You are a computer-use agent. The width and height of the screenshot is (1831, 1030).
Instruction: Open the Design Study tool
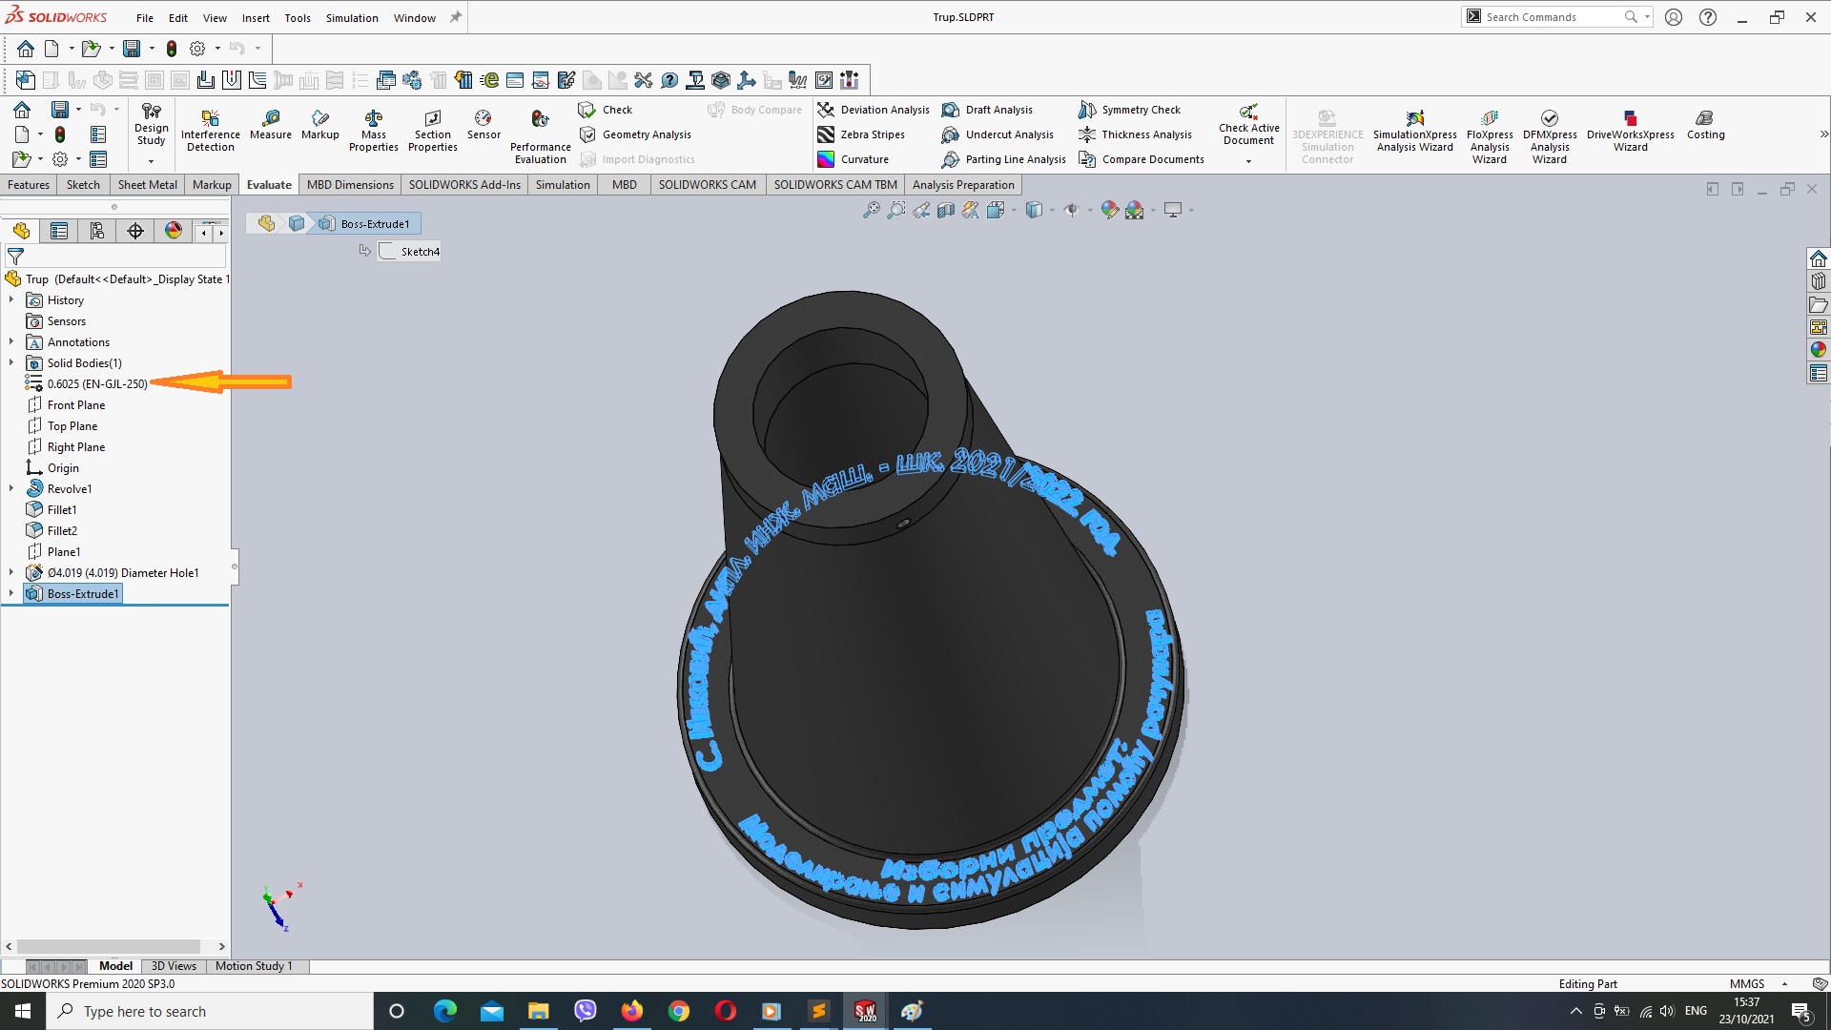(151, 124)
